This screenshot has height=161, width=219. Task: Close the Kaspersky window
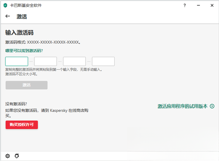[x=212, y=5]
